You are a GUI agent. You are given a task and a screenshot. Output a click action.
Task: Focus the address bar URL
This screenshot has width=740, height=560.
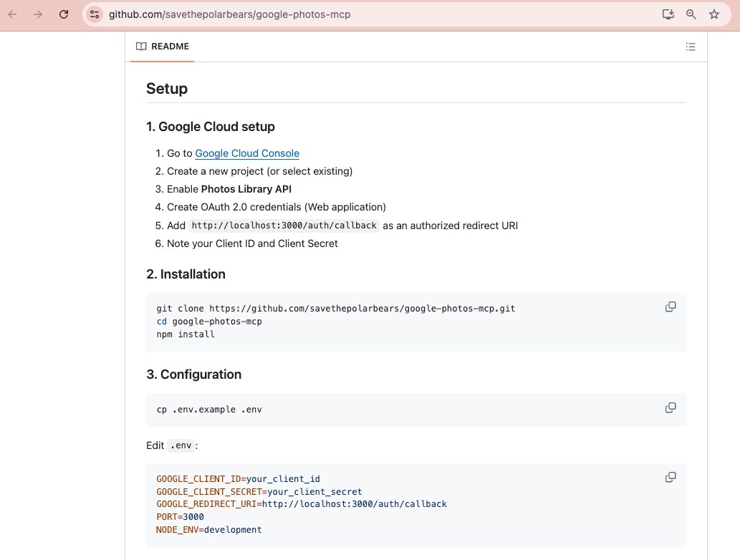pyautogui.click(x=229, y=14)
